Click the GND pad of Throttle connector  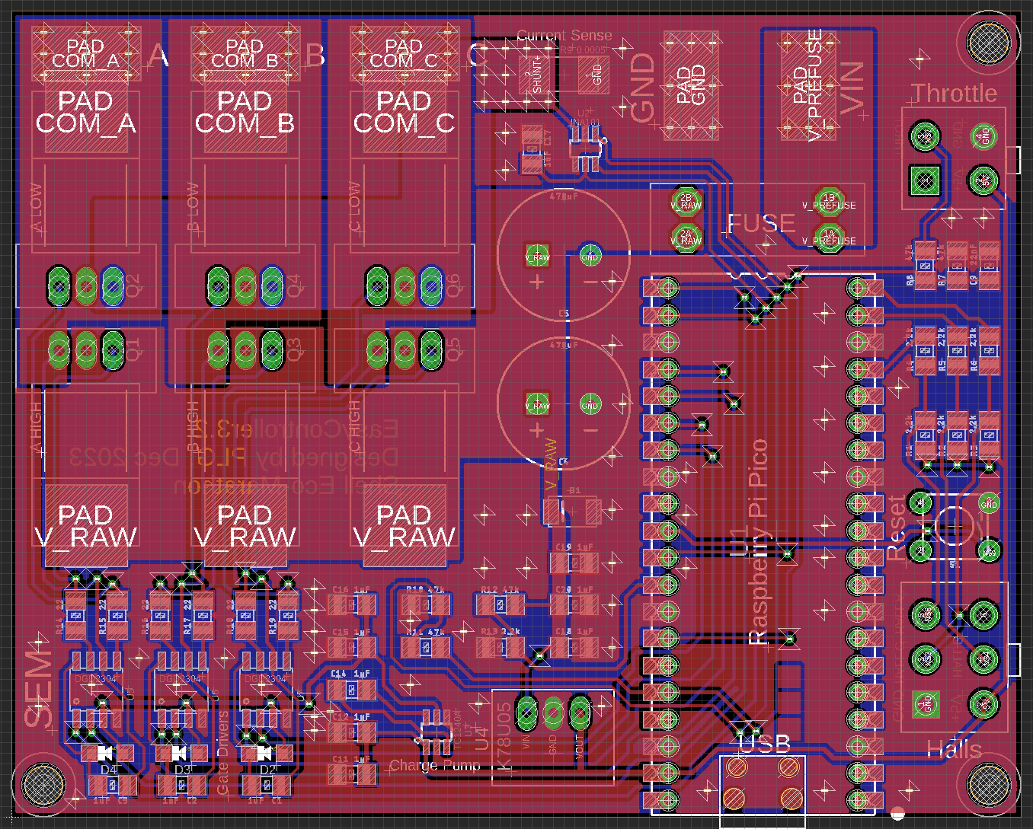pos(983,136)
